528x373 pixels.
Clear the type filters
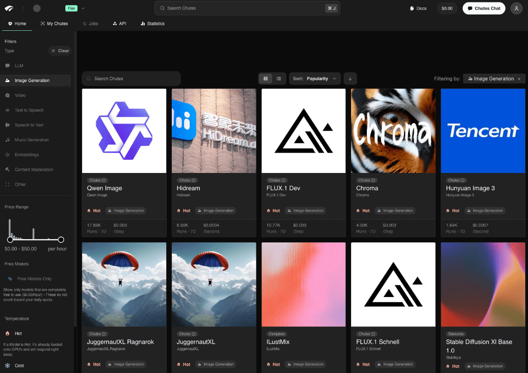(60, 51)
